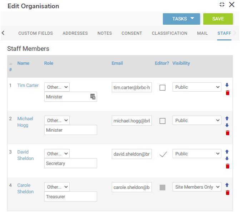The width and height of the screenshot is (240, 214).
Task: Click the Treasurer role text field
Action: [70, 196]
